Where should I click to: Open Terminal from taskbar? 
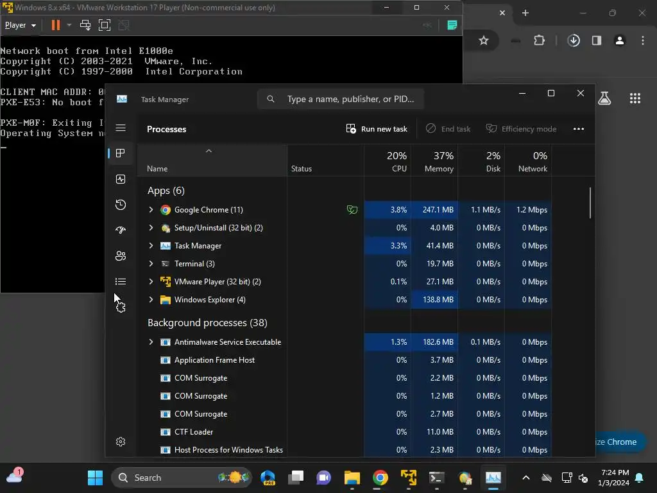point(436,478)
